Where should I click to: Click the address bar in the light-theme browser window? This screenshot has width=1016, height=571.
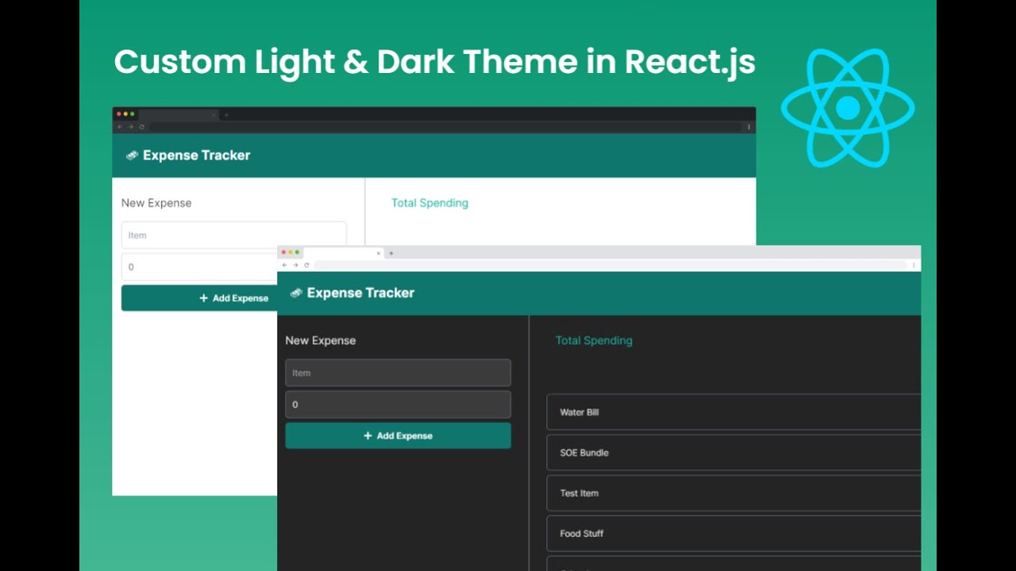pos(445,127)
